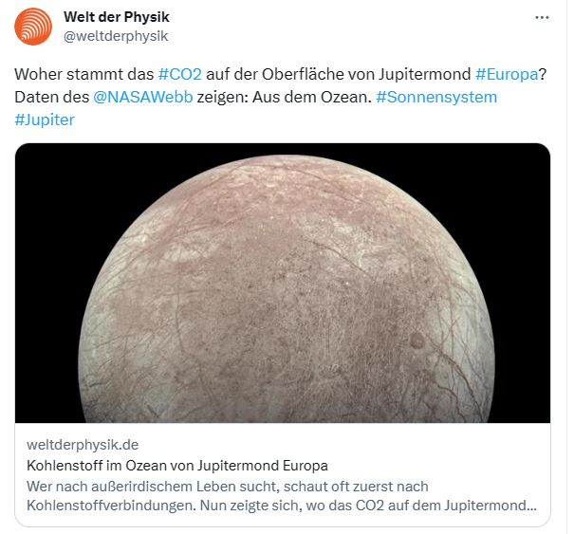Follow the #CO2 hashtag

(x=179, y=74)
